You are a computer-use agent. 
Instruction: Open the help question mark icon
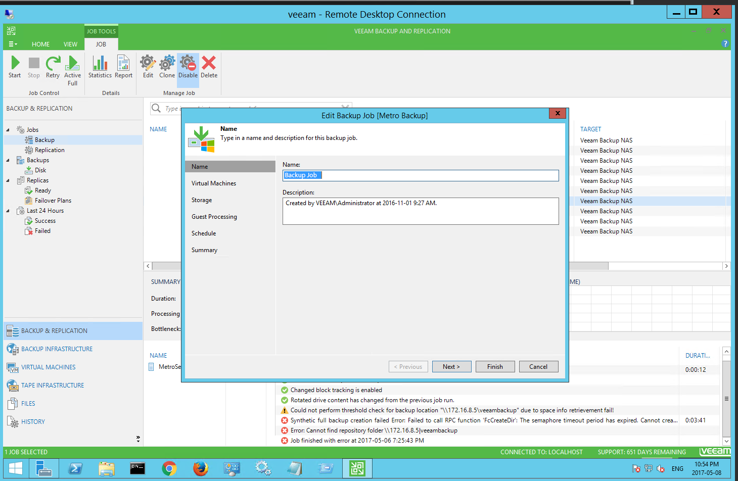[725, 43]
